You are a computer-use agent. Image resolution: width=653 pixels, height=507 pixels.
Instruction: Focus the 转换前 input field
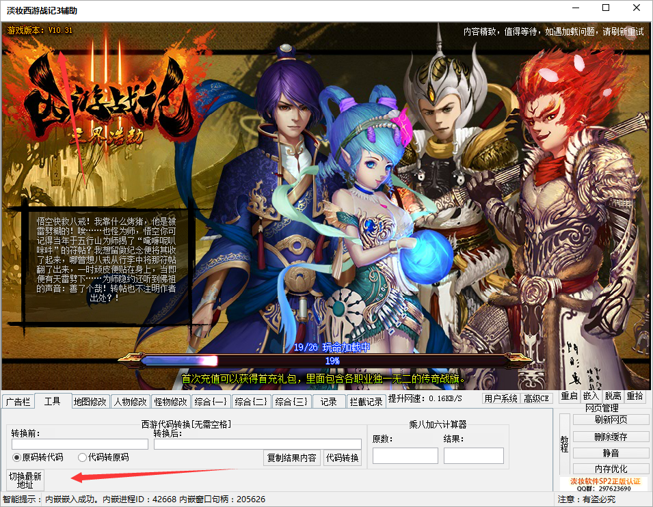click(x=80, y=443)
